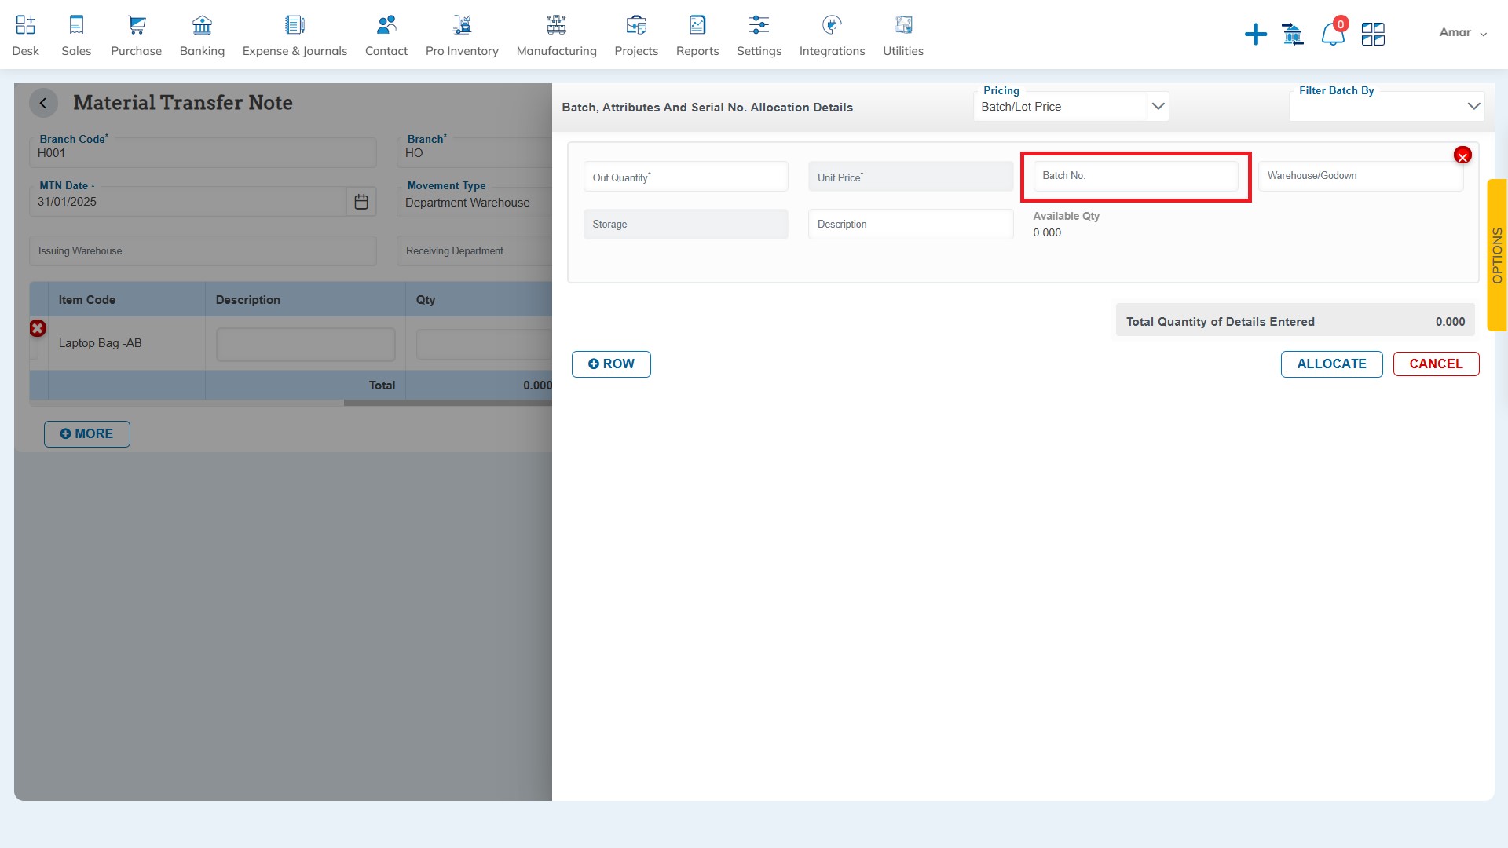Select the Pro Inventory menu item
The width and height of the screenshot is (1508, 848).
(x=462, y=36)
